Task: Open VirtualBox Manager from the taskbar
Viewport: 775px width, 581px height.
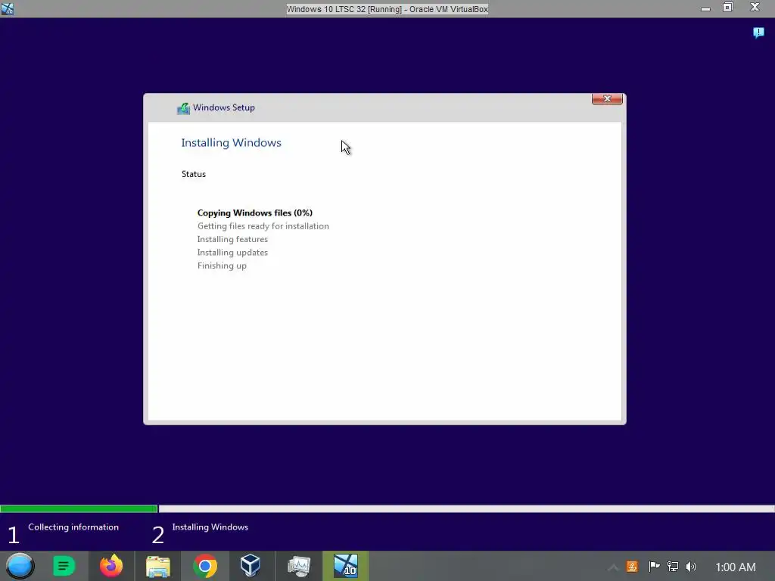Action: [251, 566]
